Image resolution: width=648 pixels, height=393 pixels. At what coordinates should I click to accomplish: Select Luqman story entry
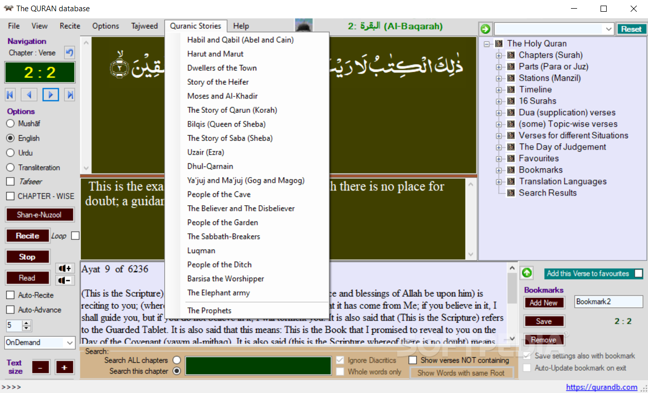pos(201,251)
